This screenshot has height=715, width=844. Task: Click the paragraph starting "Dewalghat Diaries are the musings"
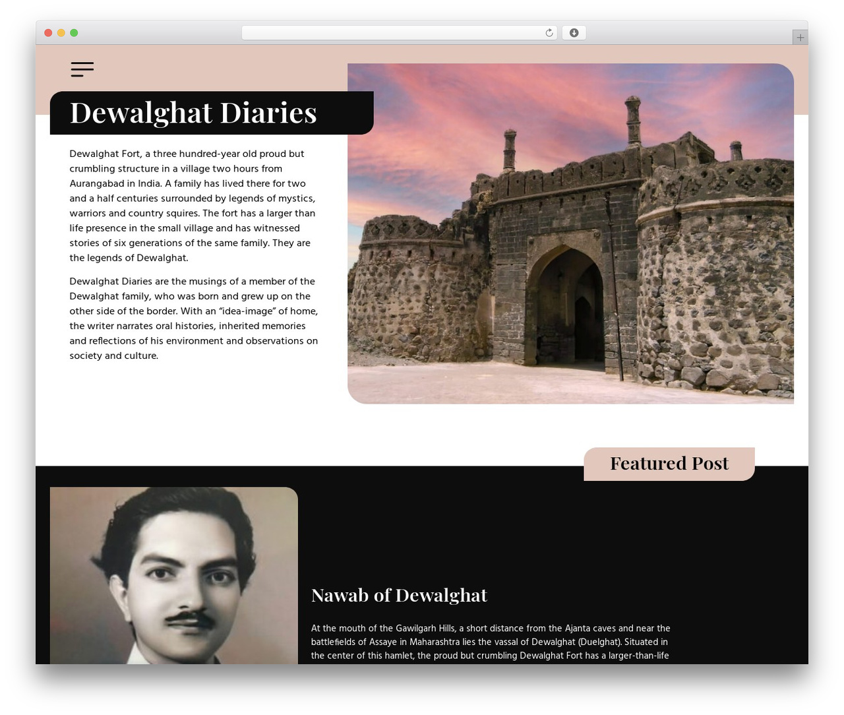[x=194, y=319]
